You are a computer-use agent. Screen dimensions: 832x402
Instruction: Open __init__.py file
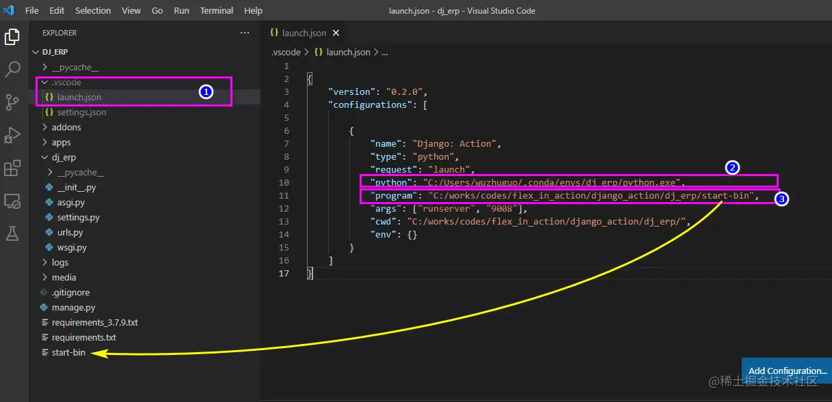pyautogui.click(x=77, y=187)
